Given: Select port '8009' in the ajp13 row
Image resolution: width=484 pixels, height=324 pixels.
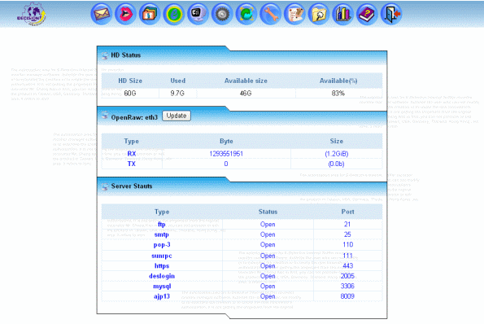Looking at the screenshot, I should tap(347, 296).
